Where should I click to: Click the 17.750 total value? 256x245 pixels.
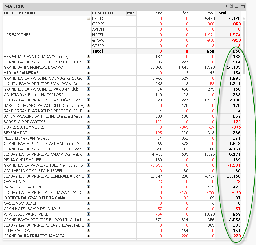point(233,176)
